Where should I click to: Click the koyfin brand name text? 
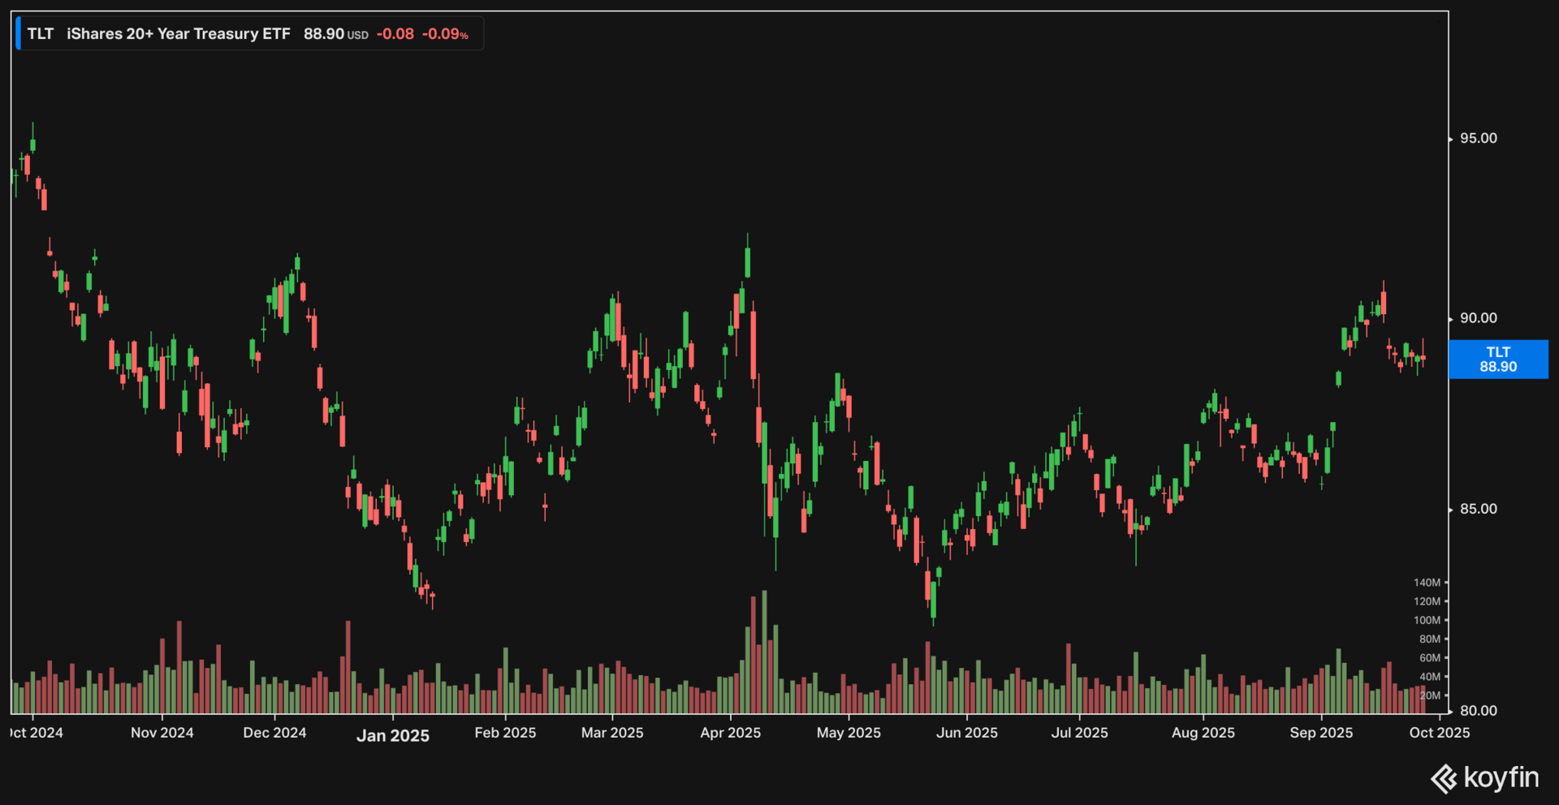click(1501, 777)
